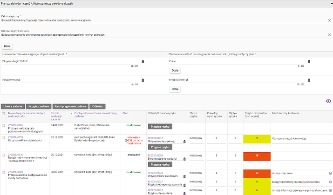Viewport: 333px width, 195px height.
Task: Open task link Z/2021/0159
Action: [x=15, y=137]
